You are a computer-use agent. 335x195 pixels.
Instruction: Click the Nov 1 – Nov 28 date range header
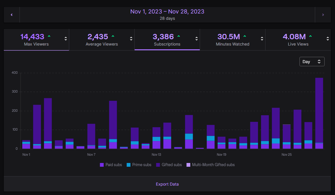click(167, 12)
